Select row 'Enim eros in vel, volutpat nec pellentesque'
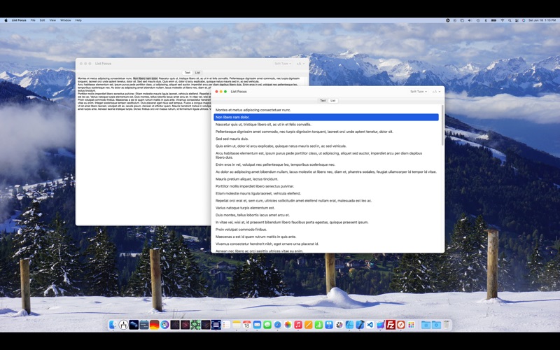Viewport: 560px width, 350px height. [326, 164]
